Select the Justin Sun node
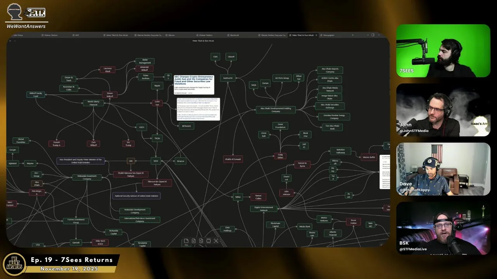Viewport: 497px width, 279px height. pyautogui.click(x=157, y=103)
